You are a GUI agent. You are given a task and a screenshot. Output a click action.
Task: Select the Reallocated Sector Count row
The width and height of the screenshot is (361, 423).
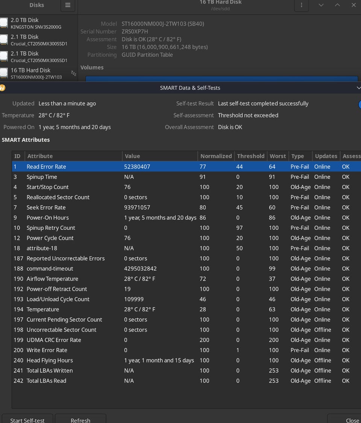coord(187,197)
